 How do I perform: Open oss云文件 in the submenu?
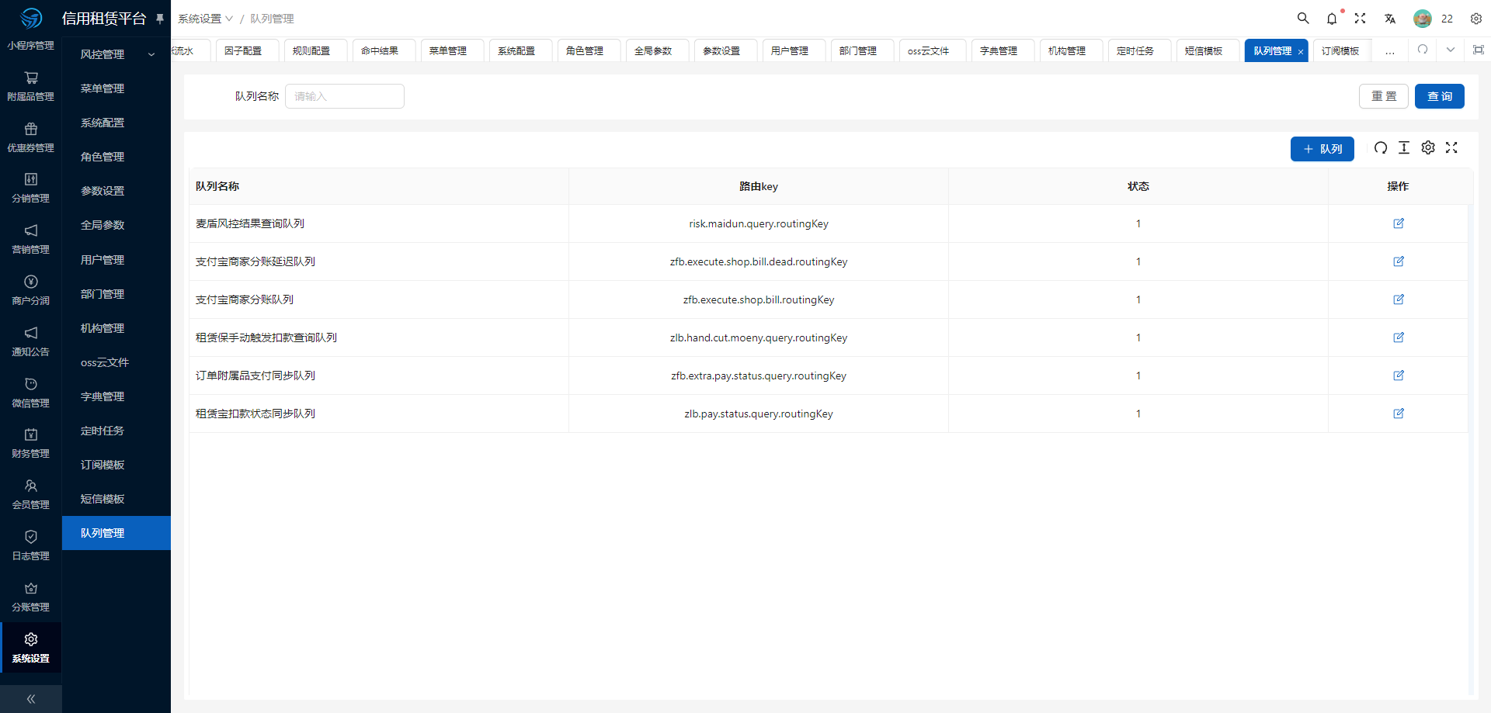pos(116,362)
